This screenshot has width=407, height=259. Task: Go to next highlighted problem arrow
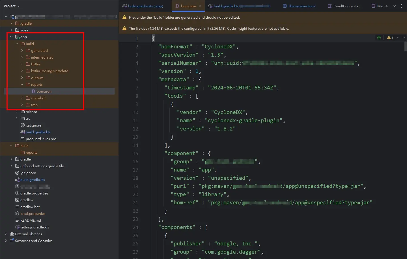click(403, 38)
